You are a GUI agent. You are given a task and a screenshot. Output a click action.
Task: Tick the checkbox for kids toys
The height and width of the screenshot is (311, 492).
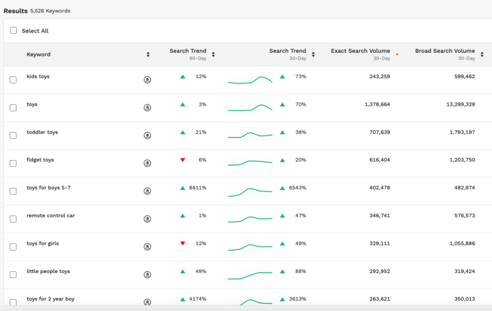(x=13, y=80)
